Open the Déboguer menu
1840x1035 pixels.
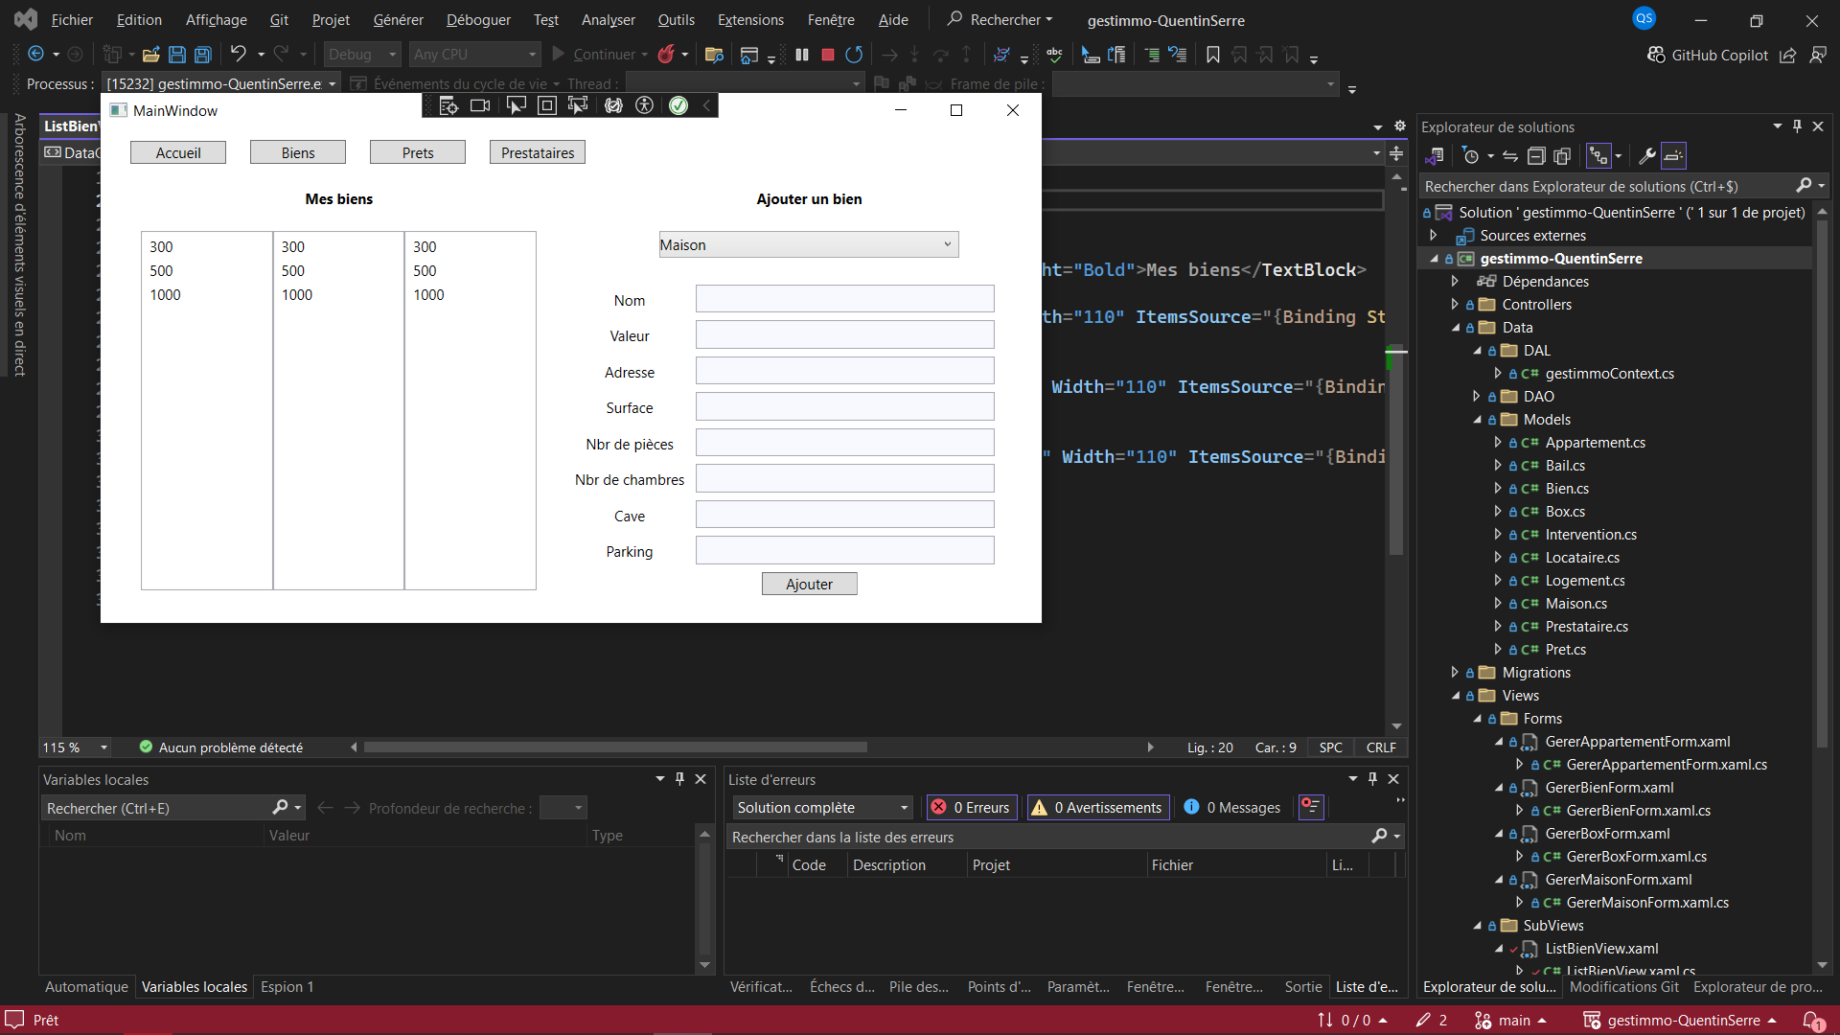pyautogui.click(x=478, y=19)
